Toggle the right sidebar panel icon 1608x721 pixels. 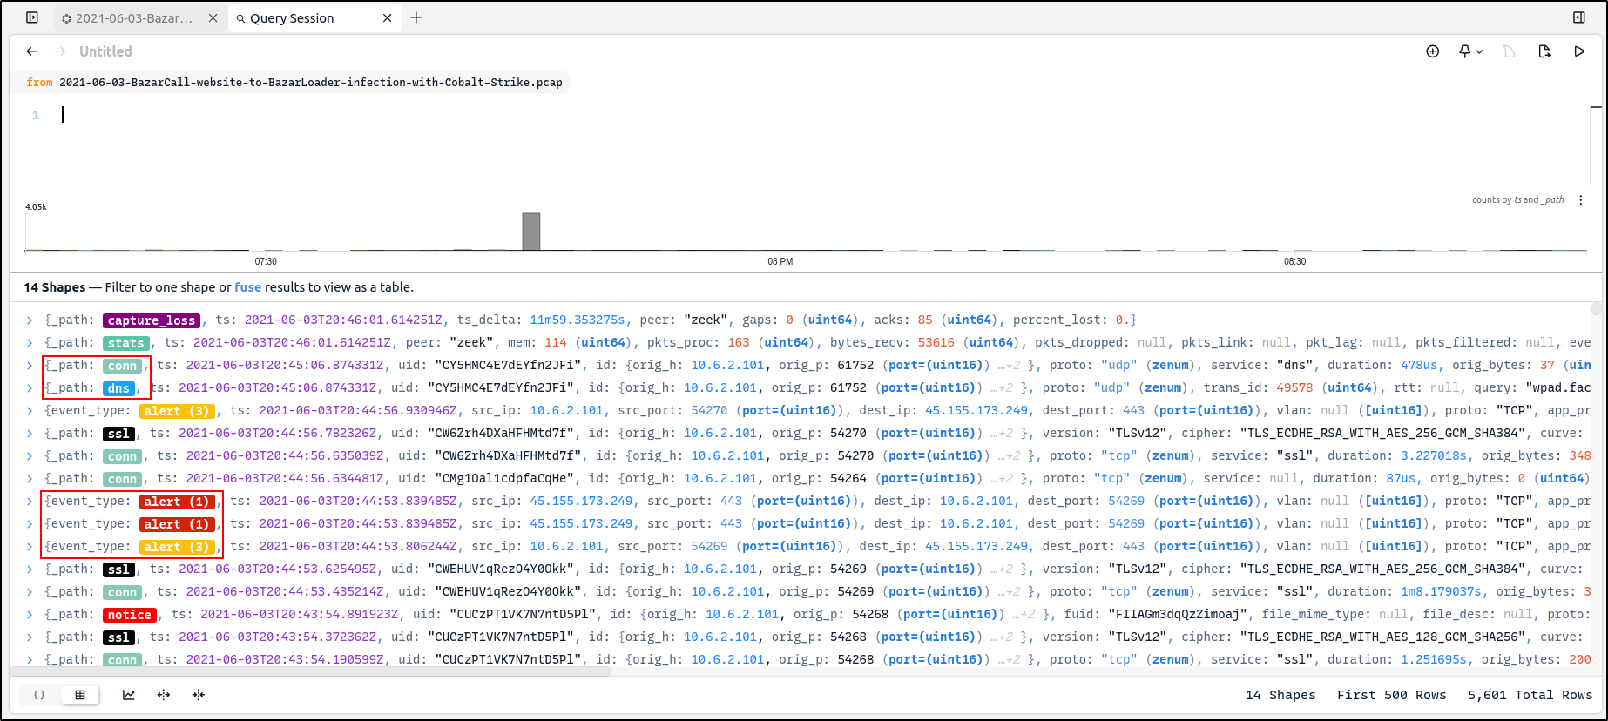[x=1578, y=17]
